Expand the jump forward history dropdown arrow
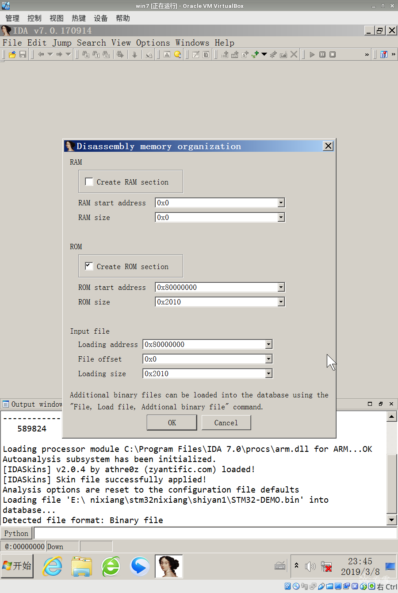The height and width of the screenshot is (593, 398). 68,54
